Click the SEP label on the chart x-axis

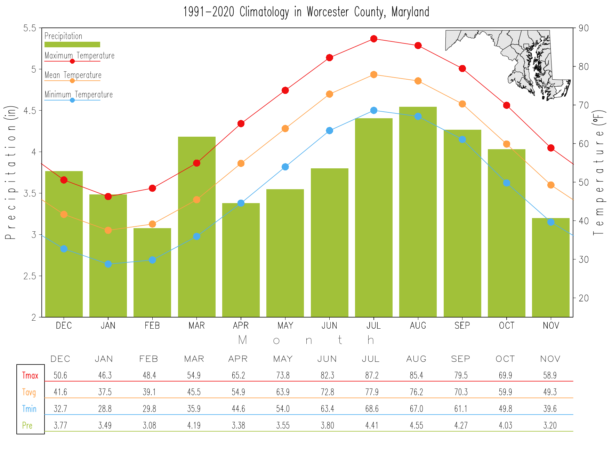(x=462, y=326)
